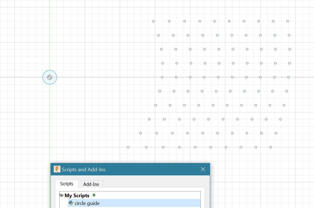Click the Python icon beside circle guide
Viewport: 314px width, 208px height.
71,203
